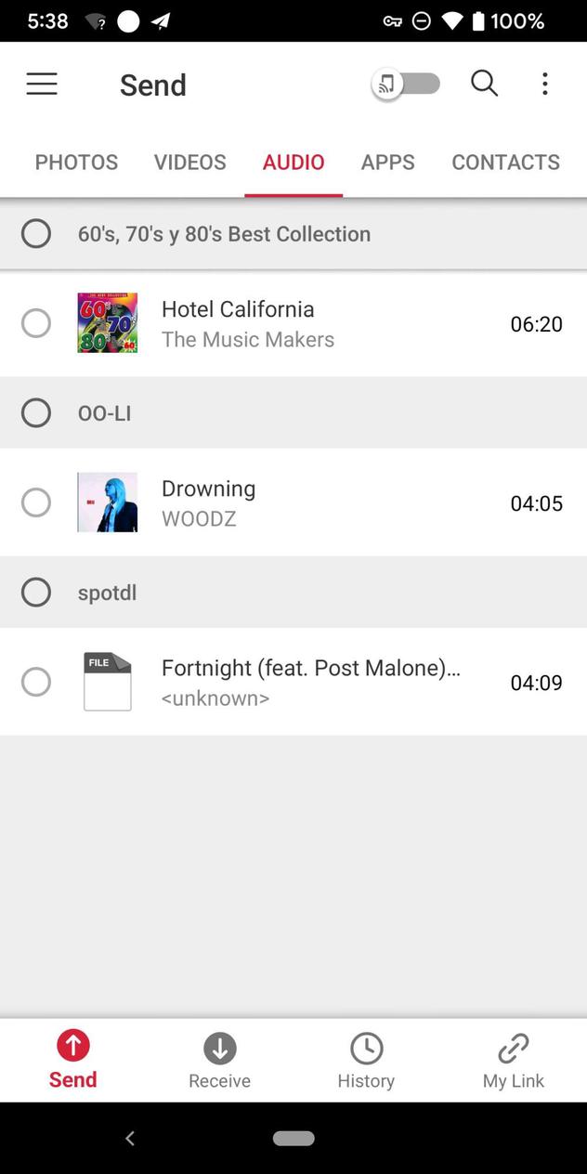The image size is (587, 1174).
Task: Open the CONTACTS tab
Action: pyautogui.click(x=505, y=162)
